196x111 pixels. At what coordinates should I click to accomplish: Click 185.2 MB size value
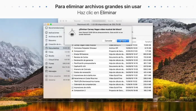click(147, 90)
